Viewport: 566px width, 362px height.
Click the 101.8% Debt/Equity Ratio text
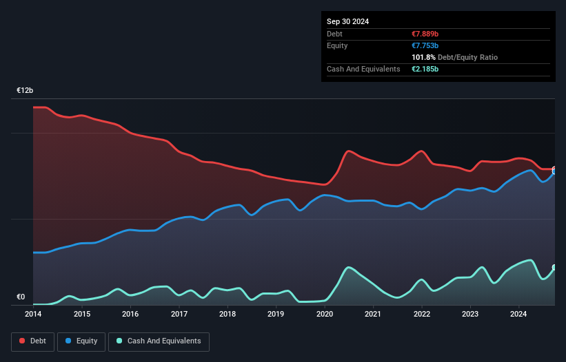click(454, 57)
